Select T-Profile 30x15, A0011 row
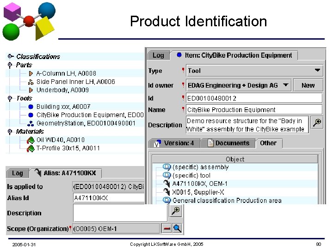This screenshot has width=333, height=249. (x=68, y=148)
